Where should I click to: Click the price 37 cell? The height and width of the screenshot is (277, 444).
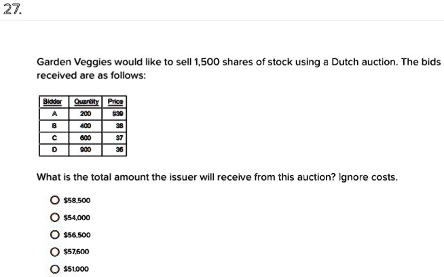[x=115, y=138]
